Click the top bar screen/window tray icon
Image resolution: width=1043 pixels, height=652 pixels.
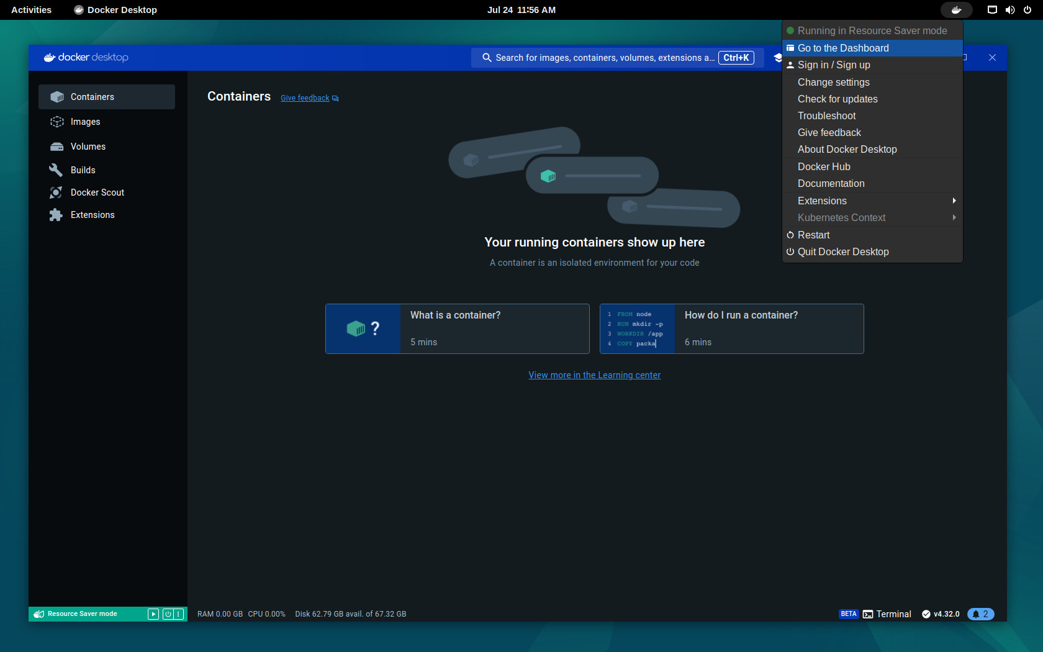coord(992,10)
